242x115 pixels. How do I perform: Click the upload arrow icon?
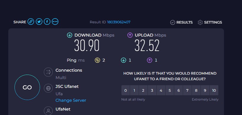pyautogui.click(x=130, y=35)
